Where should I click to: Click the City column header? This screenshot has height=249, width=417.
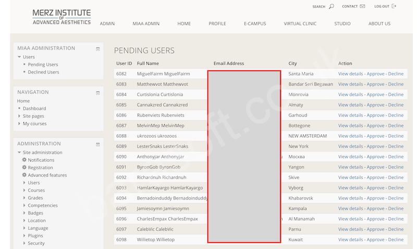point(292,63)
